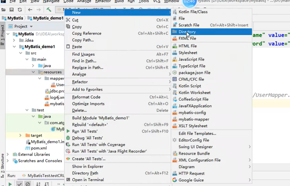
Task: Toggle show passed tests checkmark
Action: (x=19, y=184)
